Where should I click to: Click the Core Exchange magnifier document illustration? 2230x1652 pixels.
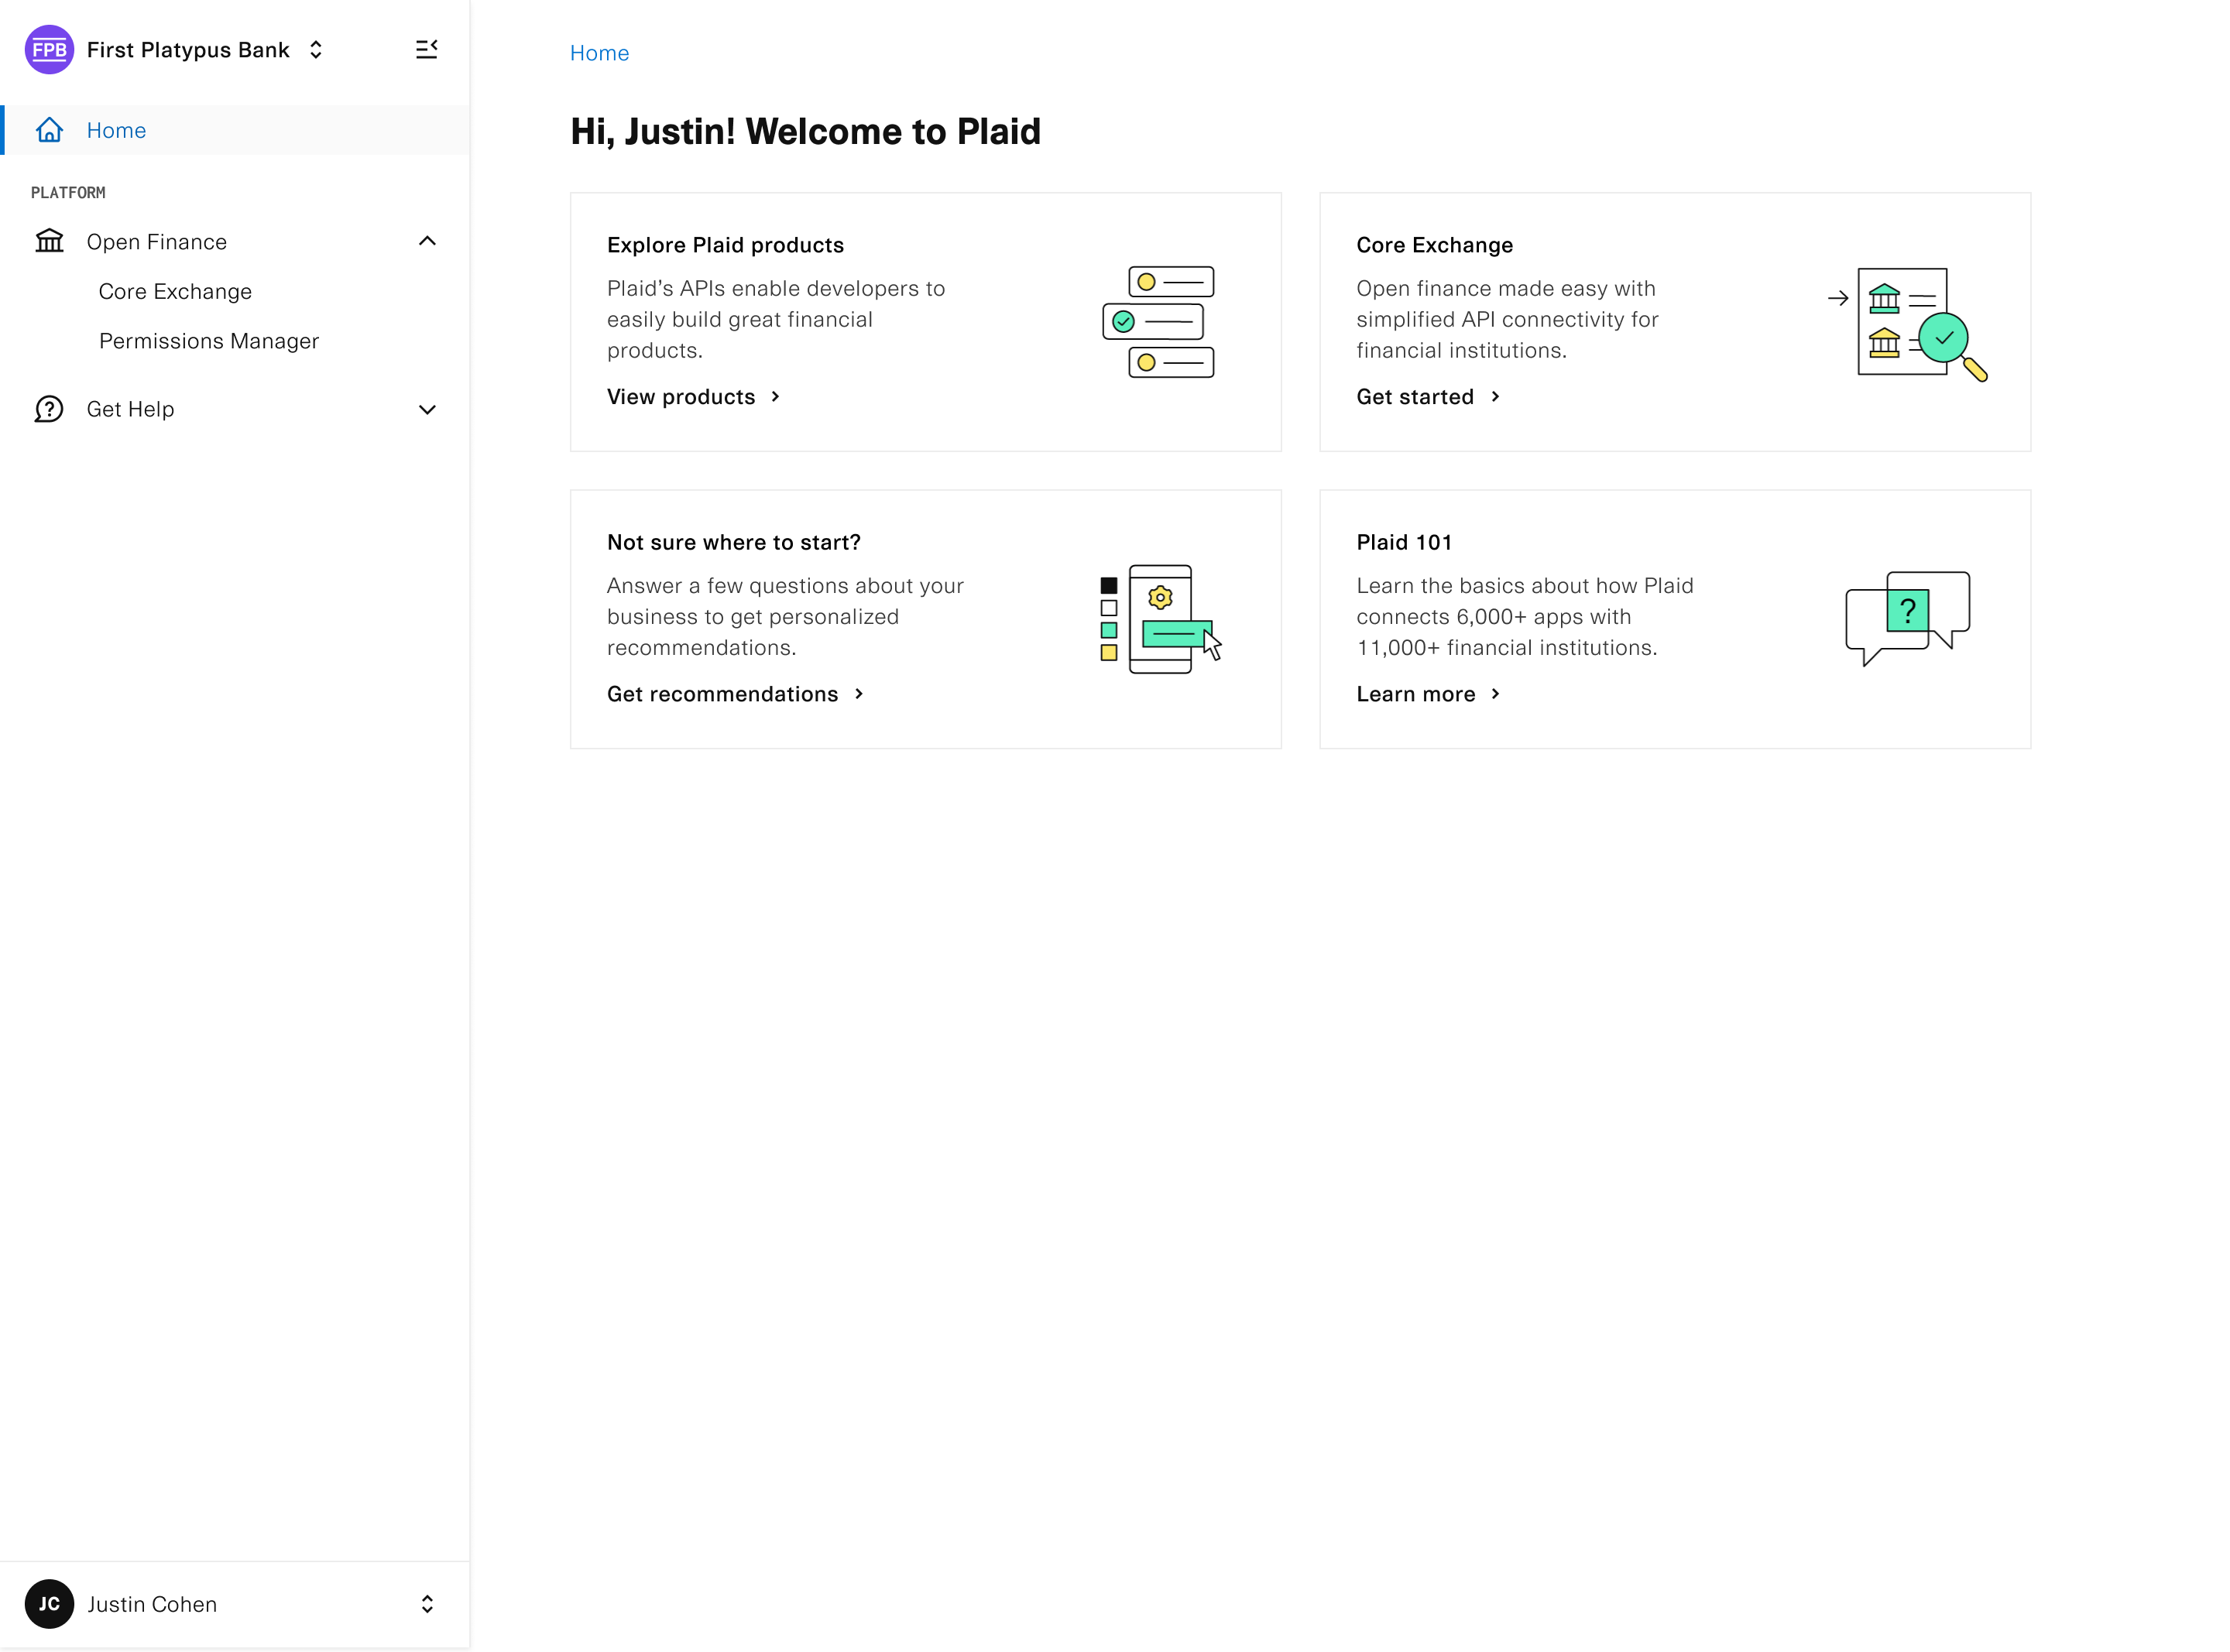click(x=1908, y=324)
